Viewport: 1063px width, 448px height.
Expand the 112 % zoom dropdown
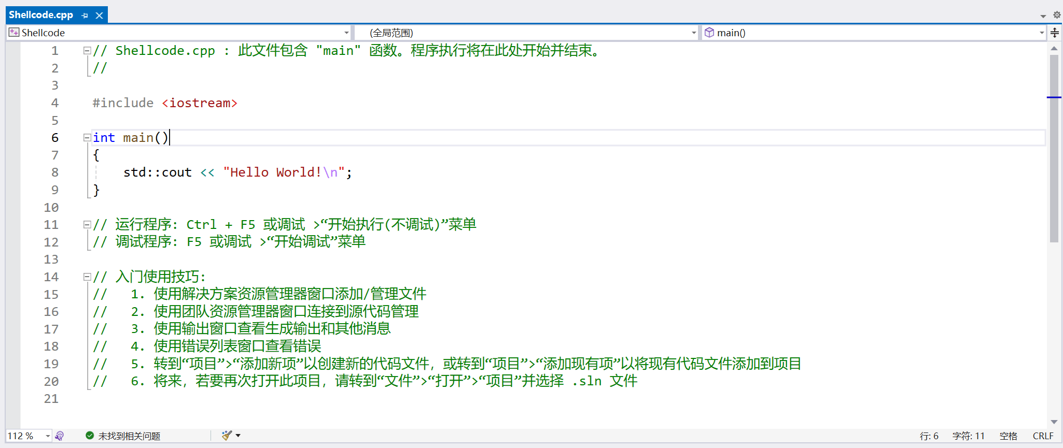[x=48, y=436]
